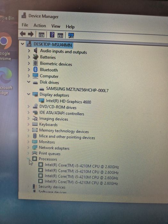This screenshot has width=168, height=224.
Task: Select Memory technology devices label
Action: pyautogui.click(x=64, y=131)
